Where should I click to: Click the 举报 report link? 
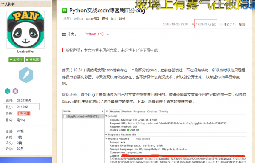242,24
